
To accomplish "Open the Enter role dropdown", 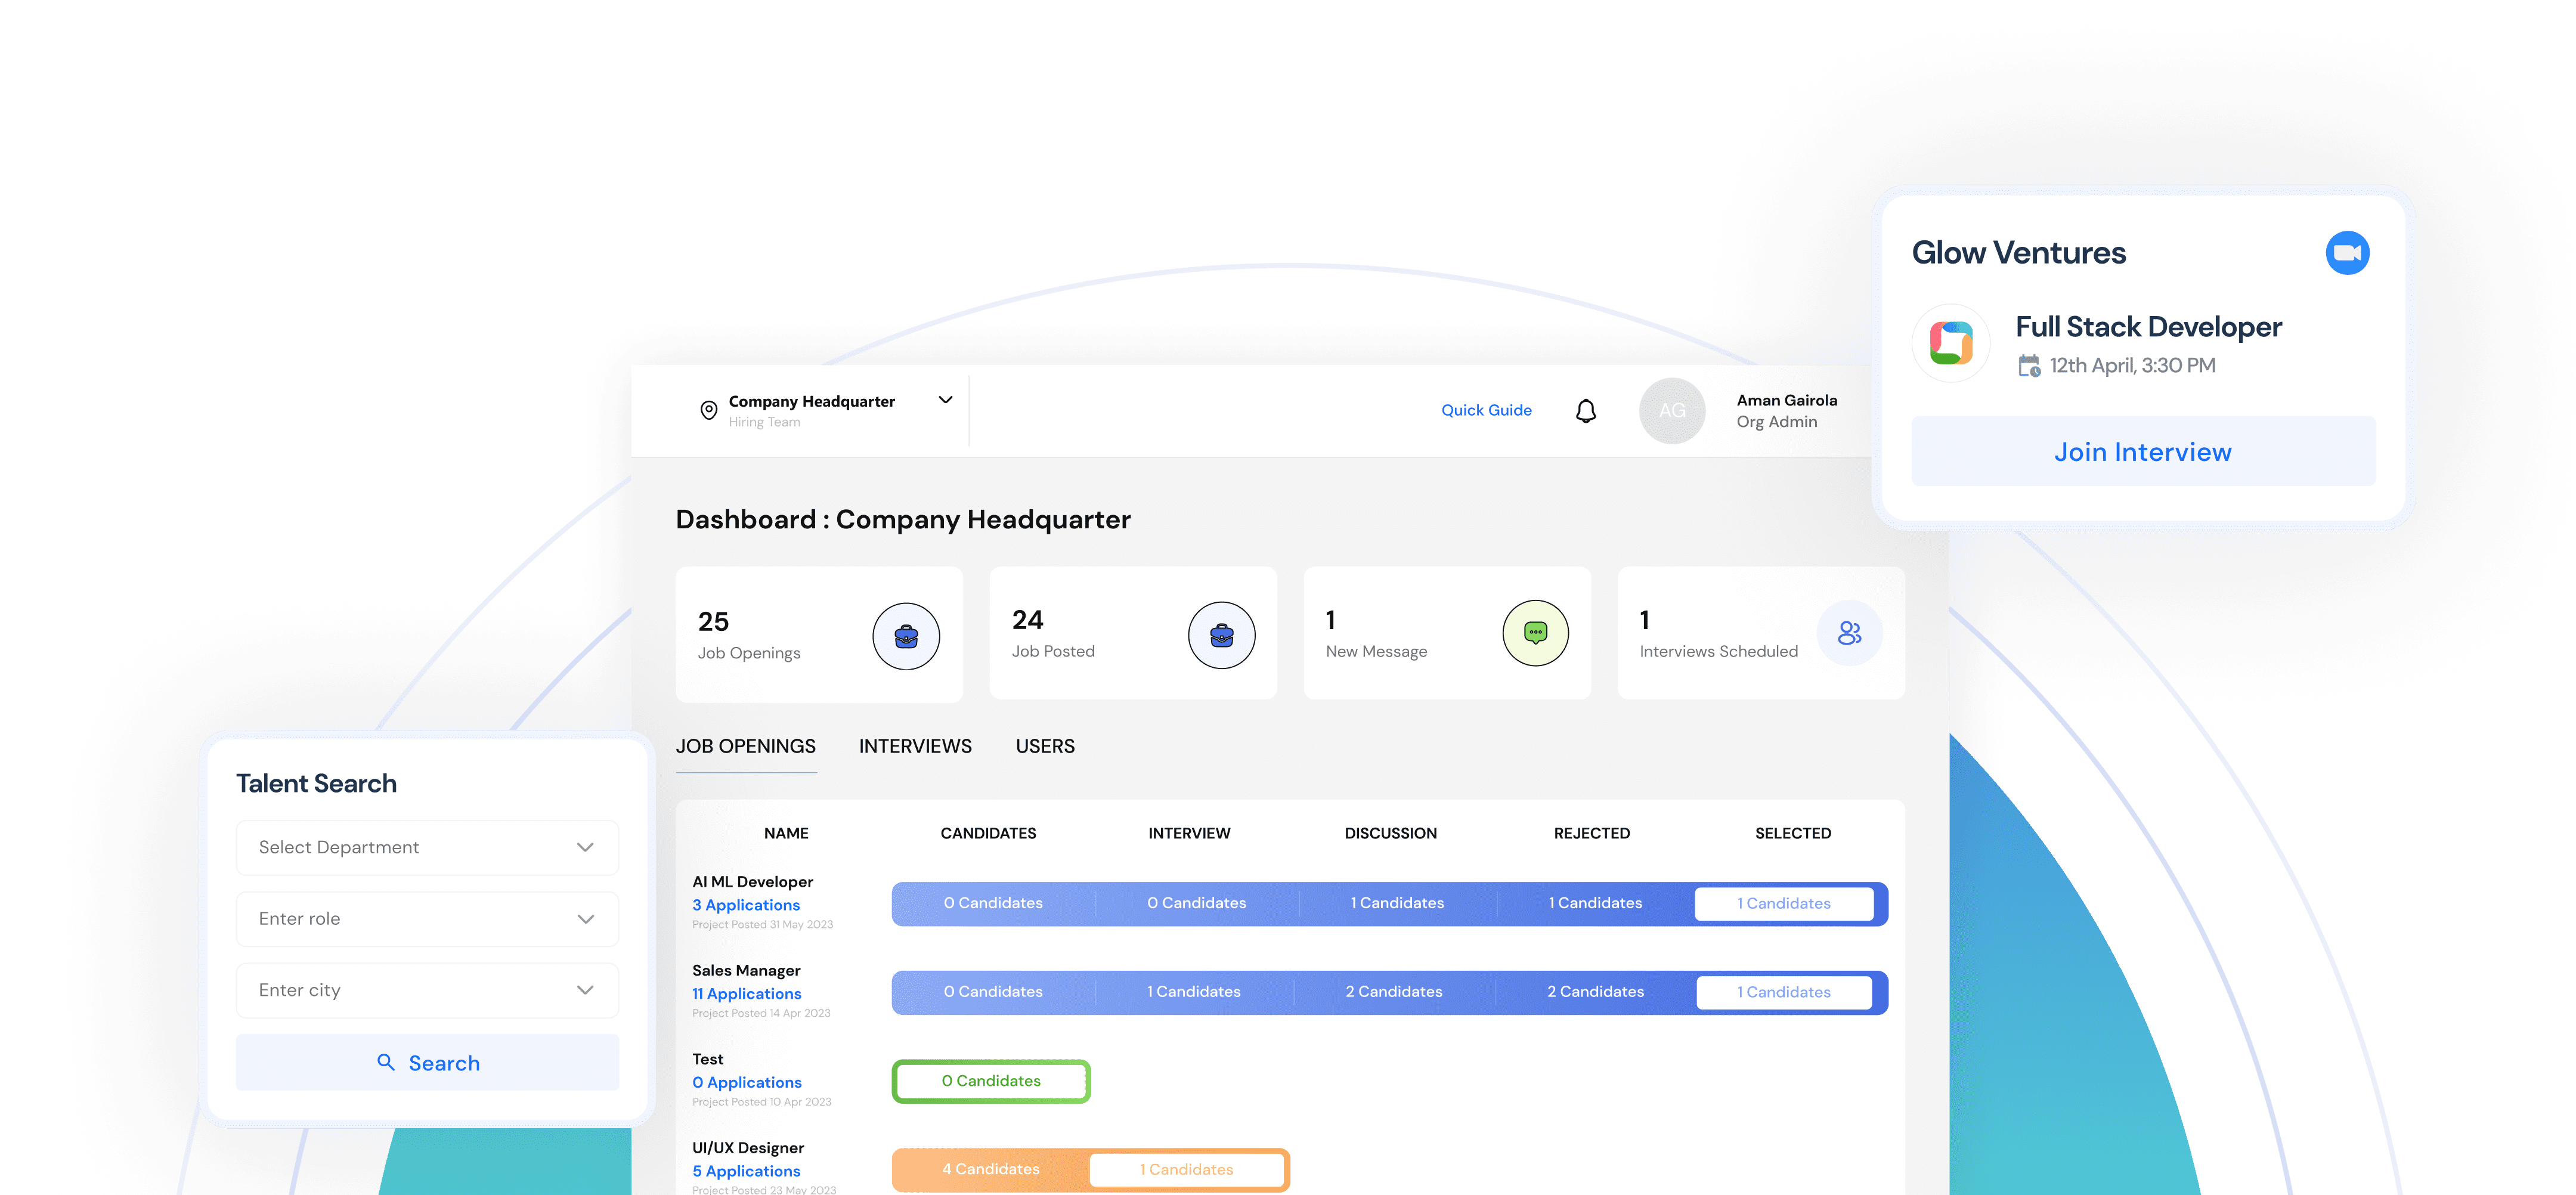I will pyautogui.click(x=427, y=918).
